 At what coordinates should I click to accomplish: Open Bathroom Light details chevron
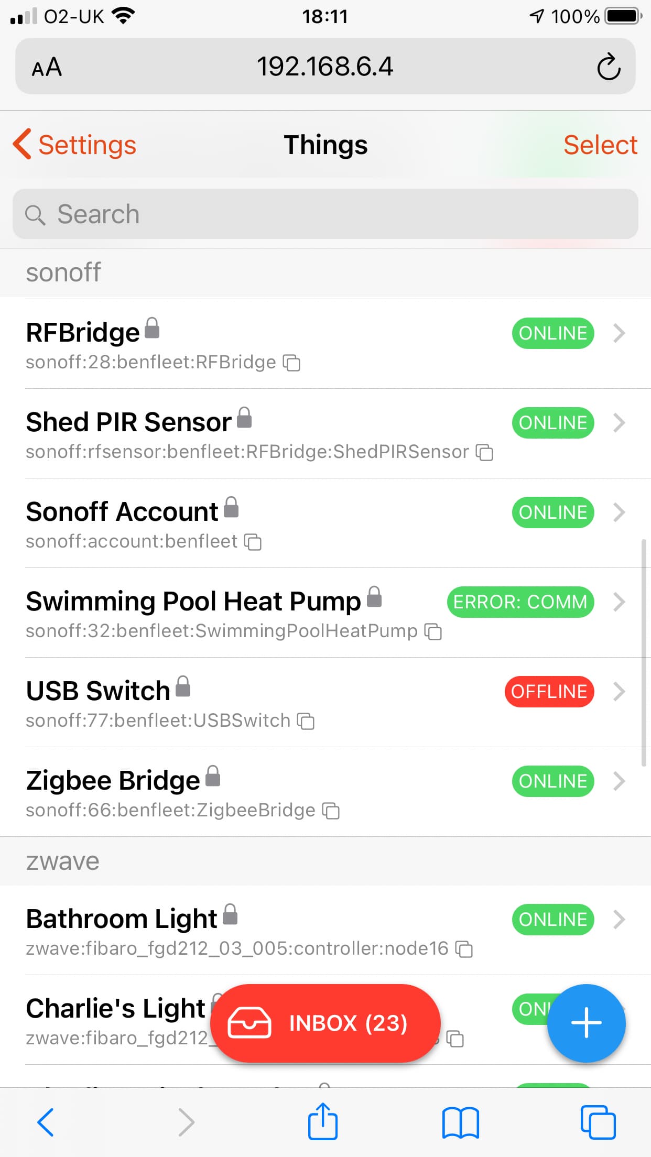(619, 919)
